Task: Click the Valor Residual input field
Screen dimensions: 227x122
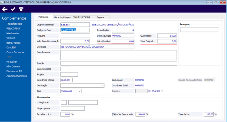Action: (x=123, y=41)
